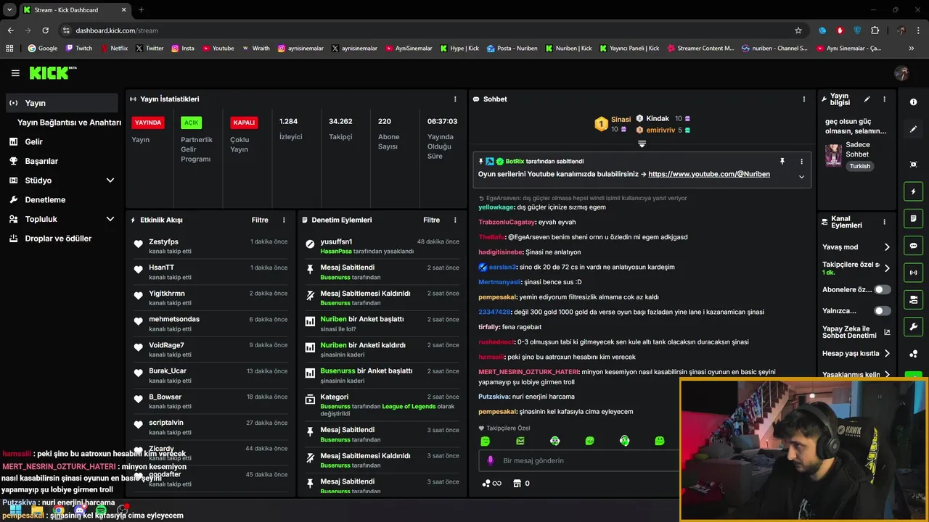Open Yayın Bağlantısı ve Anahtarı page
This screenshot has height=522, width=929.
[69, 123]
